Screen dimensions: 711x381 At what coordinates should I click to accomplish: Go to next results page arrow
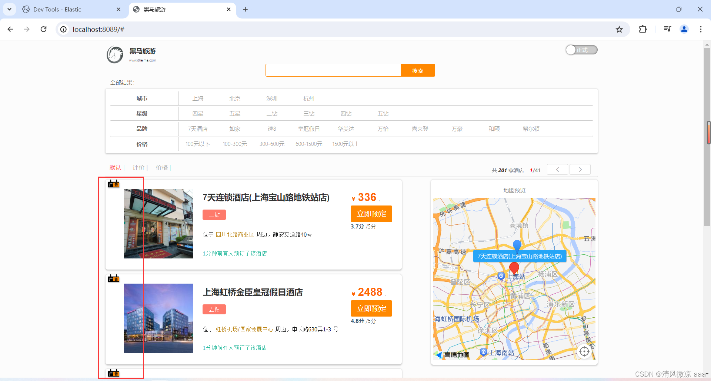pos(580,170)
